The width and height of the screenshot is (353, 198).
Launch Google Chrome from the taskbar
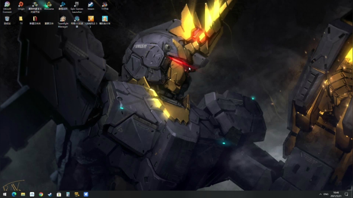pyautogui.click(x=41, y=194)
